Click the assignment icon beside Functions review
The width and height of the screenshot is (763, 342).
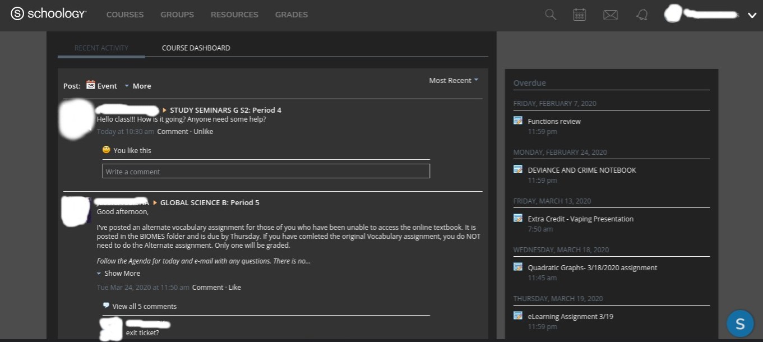517,121
